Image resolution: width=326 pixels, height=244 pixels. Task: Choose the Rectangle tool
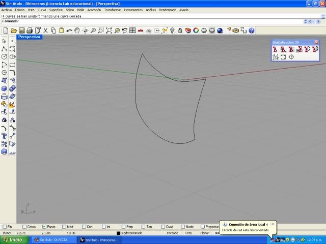12,65
